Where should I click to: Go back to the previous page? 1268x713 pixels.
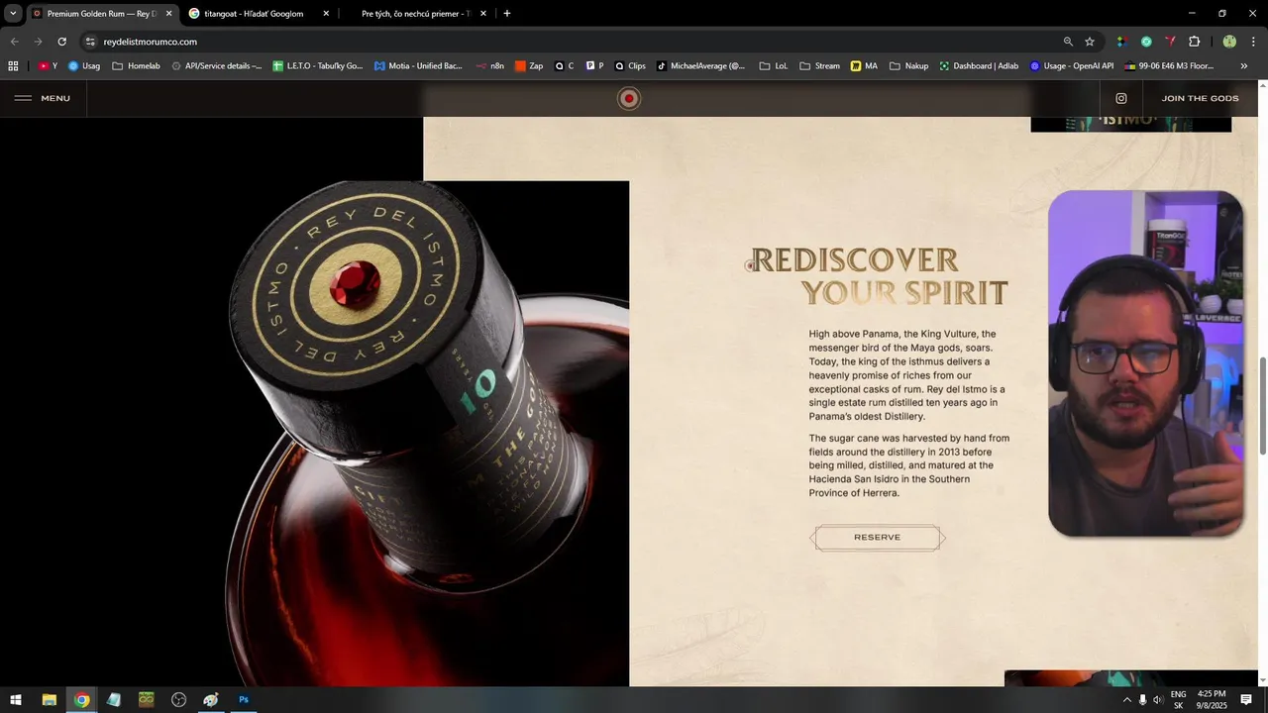point(14,42)
